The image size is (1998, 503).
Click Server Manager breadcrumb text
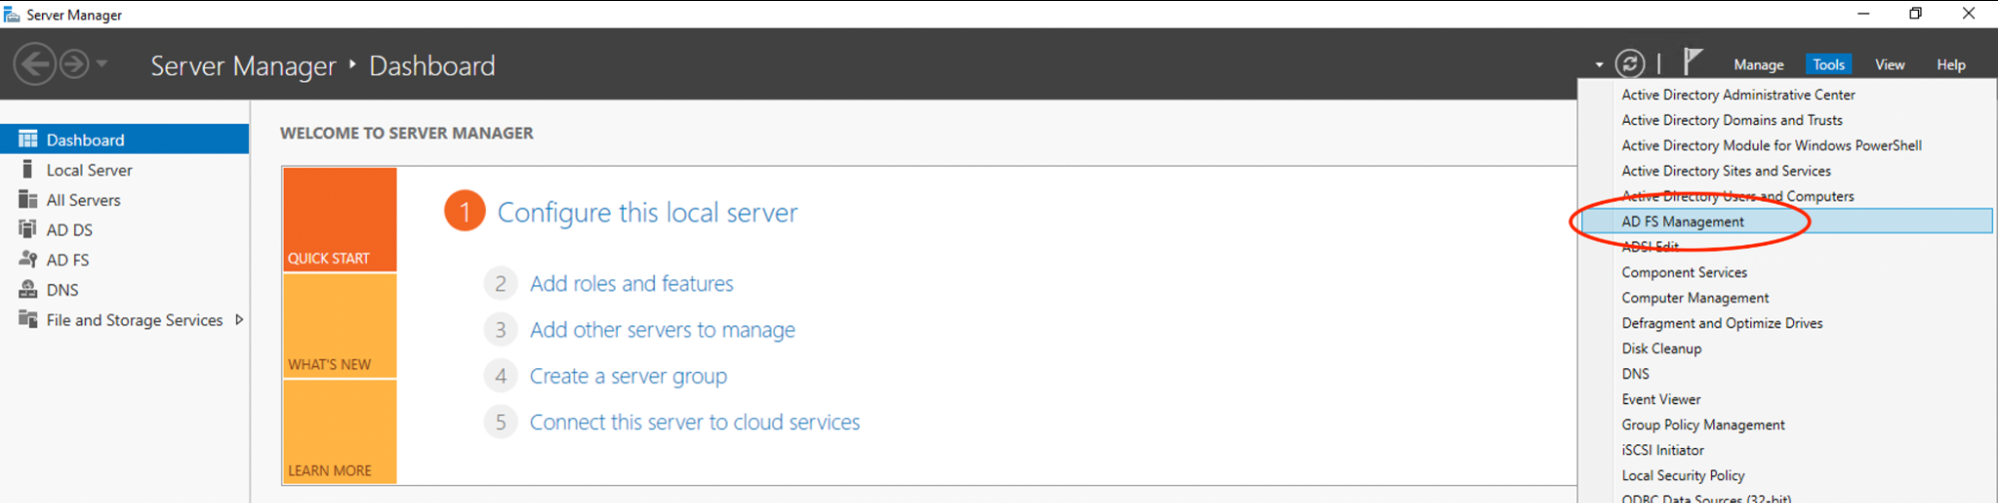pos(243,66)
